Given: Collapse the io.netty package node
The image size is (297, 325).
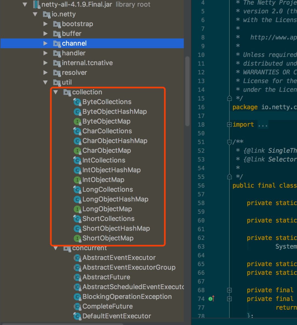Looking at the screenshot, I should 35,14.
